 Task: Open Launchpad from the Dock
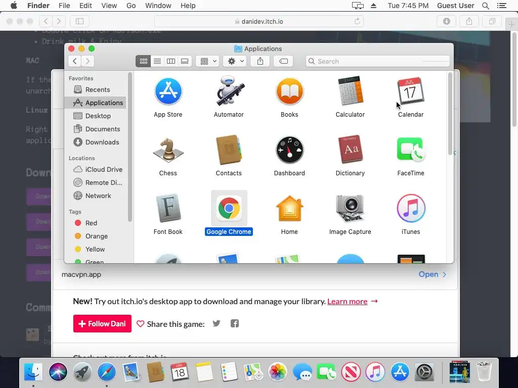coord(82,372)
